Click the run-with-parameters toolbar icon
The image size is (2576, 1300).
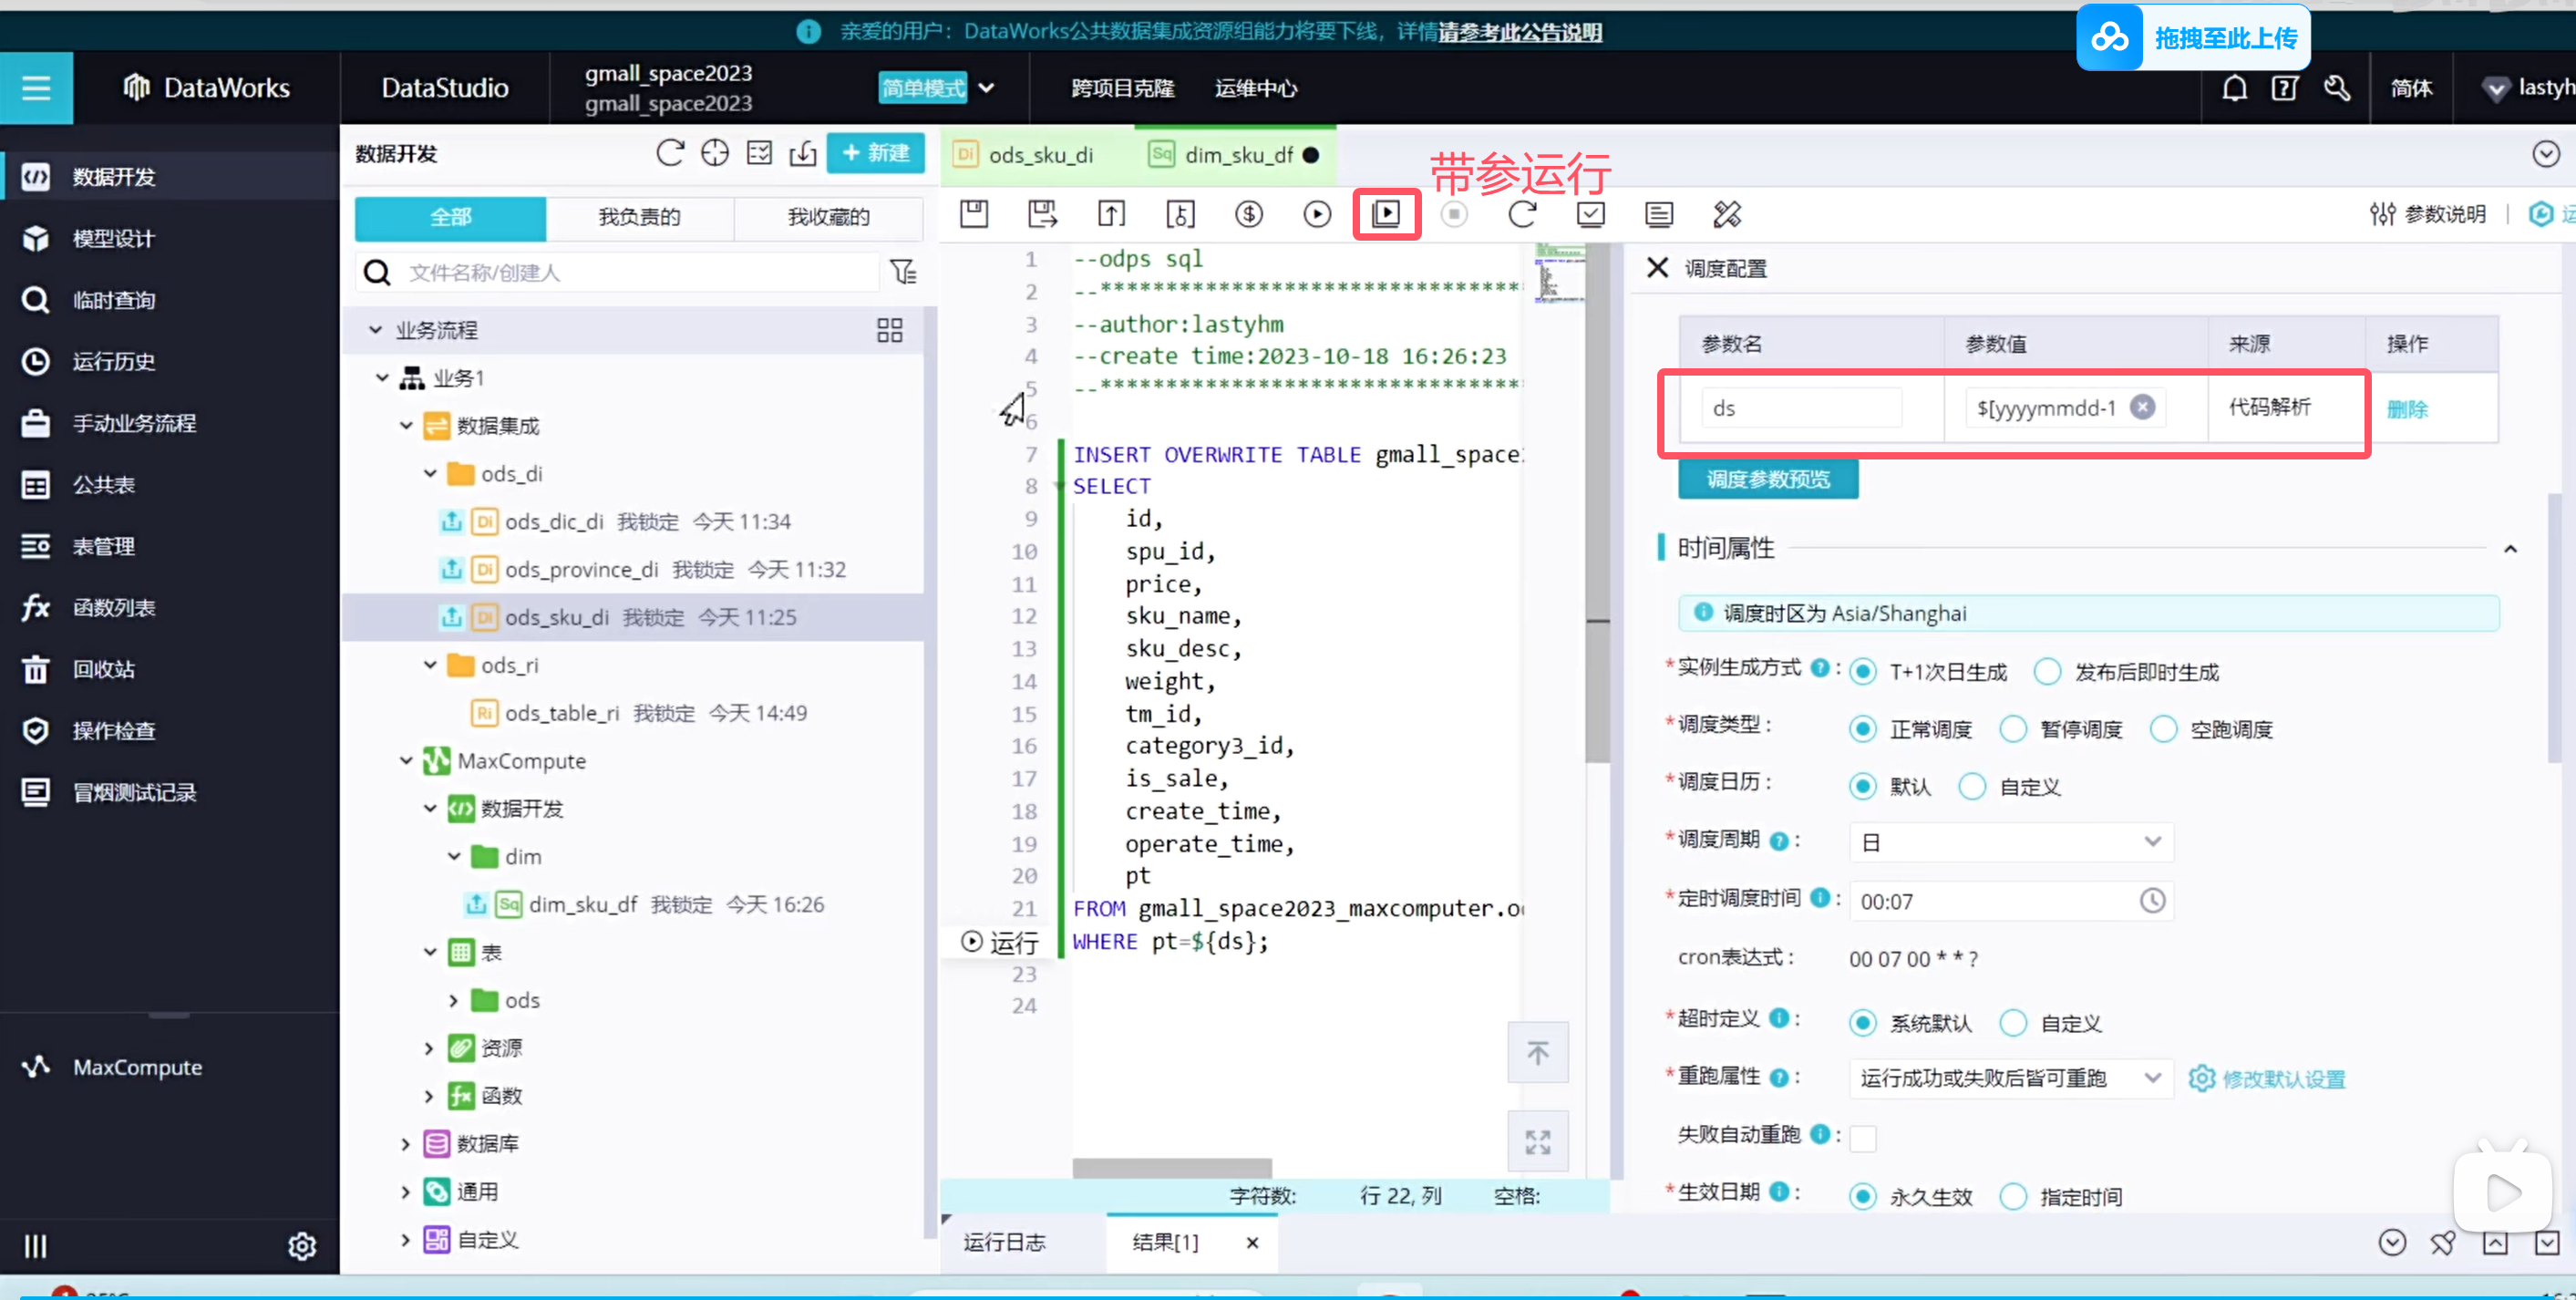click(1386, 214)
